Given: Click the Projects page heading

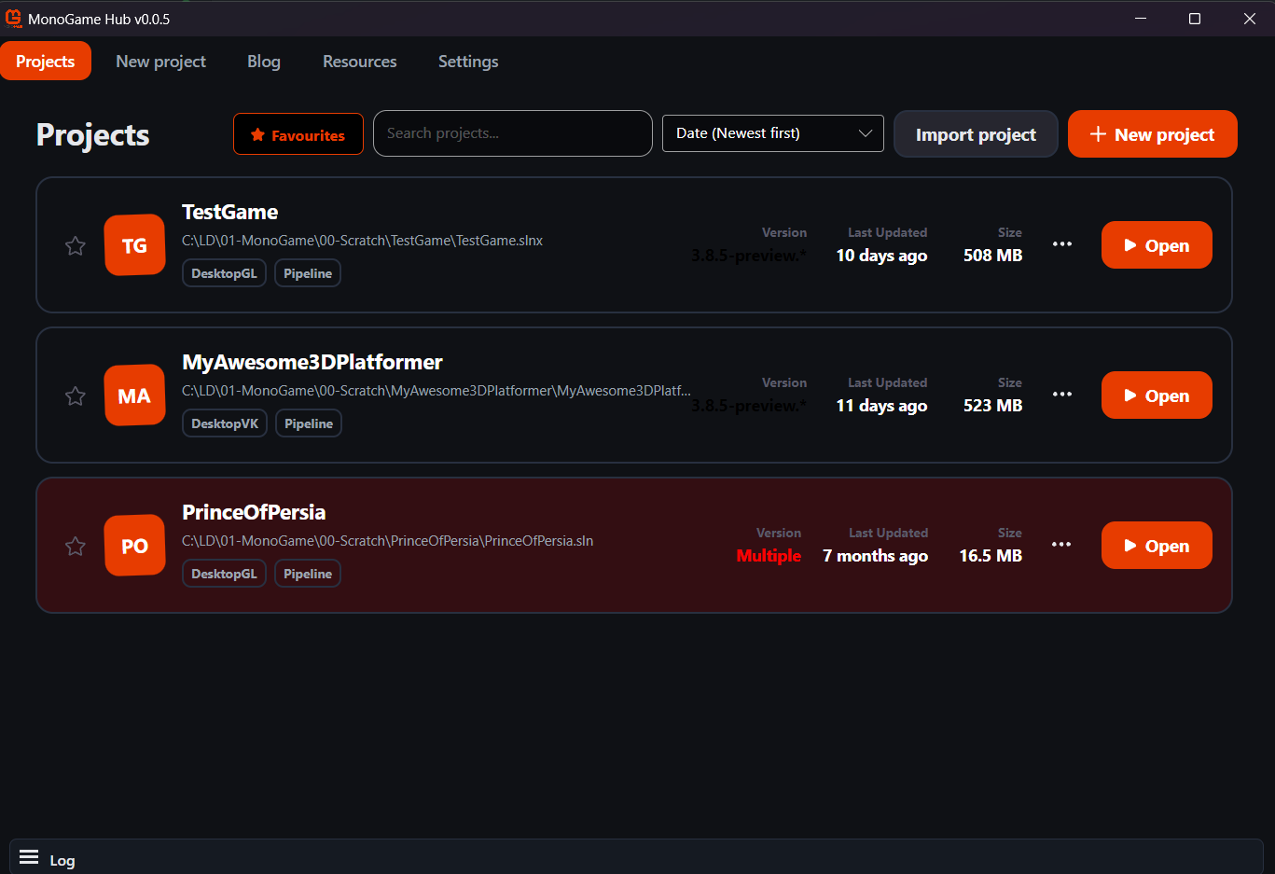Looking at the screenshot, I should [92, 135].
